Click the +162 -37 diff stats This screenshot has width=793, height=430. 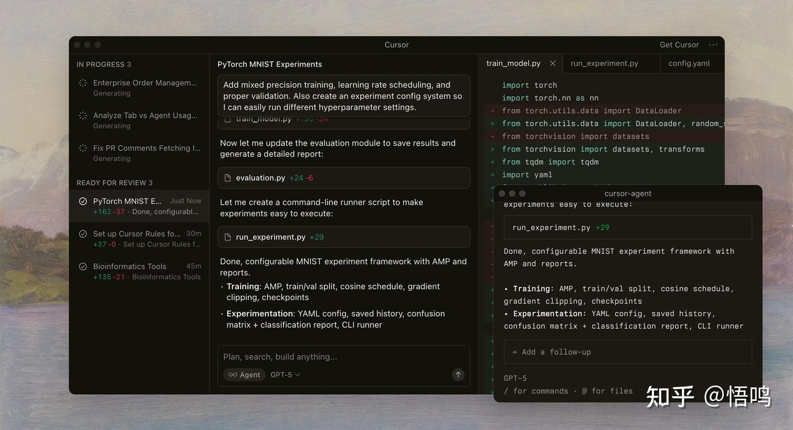click(108, 212)
